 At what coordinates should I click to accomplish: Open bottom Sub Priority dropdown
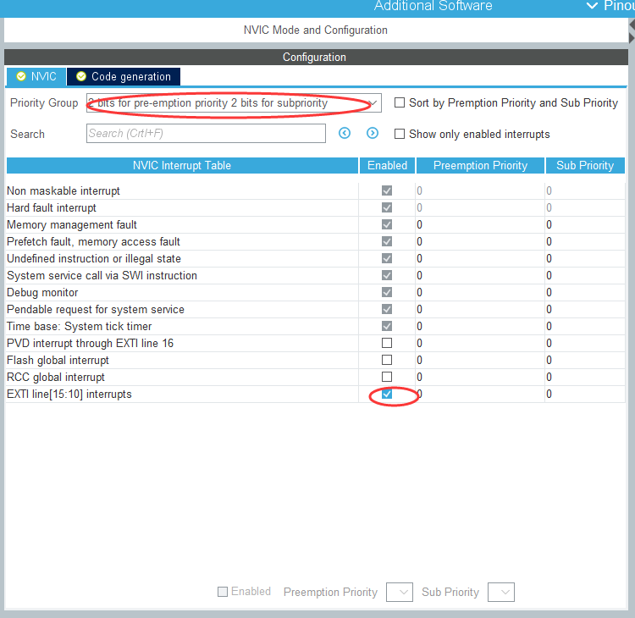[x=501, y=592]
